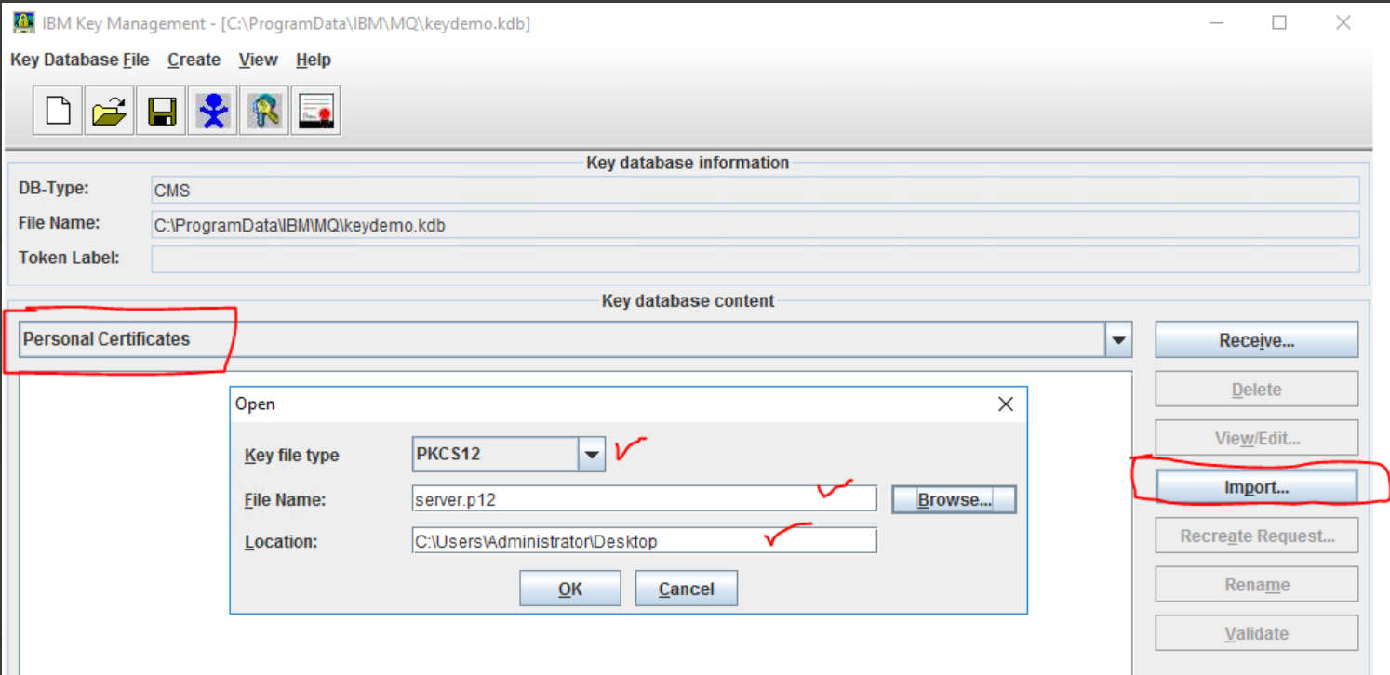Click the Location field in Open dialog

(x=644, y=541)
